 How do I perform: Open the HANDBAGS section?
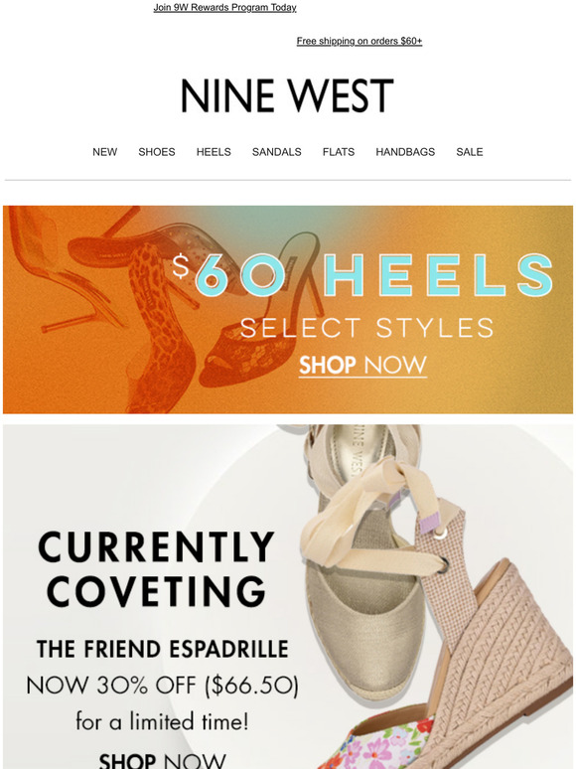[405, 152]
